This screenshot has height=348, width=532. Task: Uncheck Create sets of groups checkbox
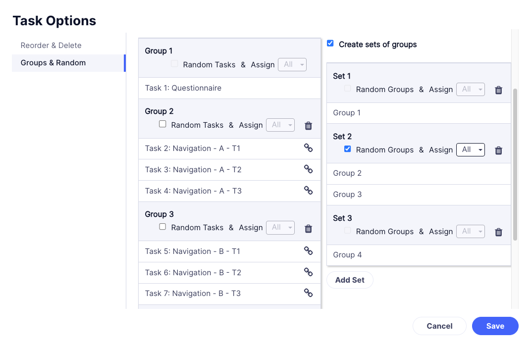[x=330, y=44]
